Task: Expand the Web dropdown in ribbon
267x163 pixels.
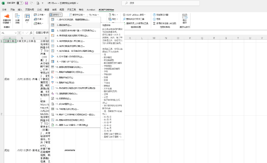Action: [94, 15]
